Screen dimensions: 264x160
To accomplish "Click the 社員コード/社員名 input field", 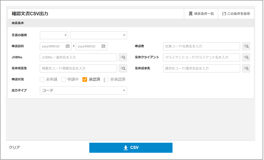I will click(201, 46).
